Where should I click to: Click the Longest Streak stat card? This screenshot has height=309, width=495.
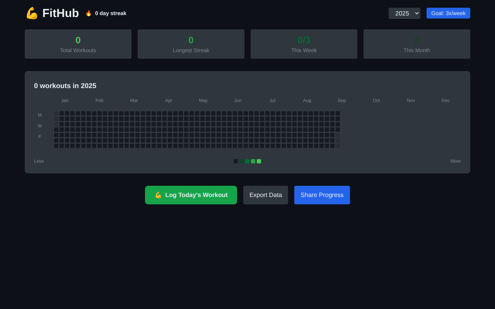tap(191, 44)
